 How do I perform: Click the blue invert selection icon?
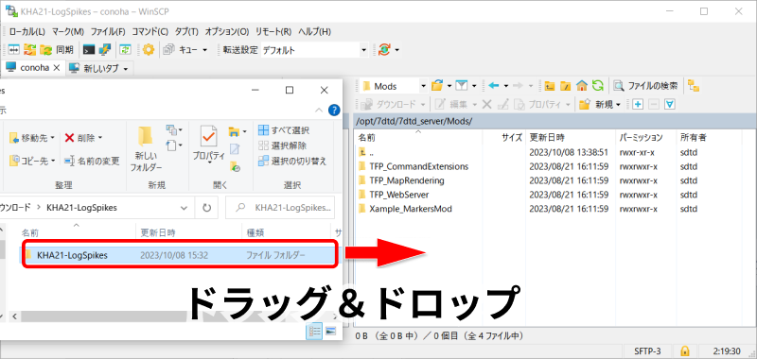coord(670,104)
